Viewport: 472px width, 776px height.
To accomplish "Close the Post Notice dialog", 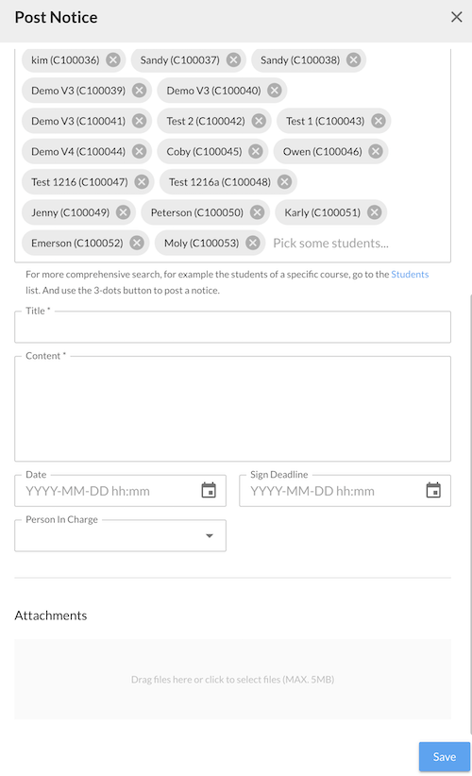I will pyautogui.click(x=456, y=17).
